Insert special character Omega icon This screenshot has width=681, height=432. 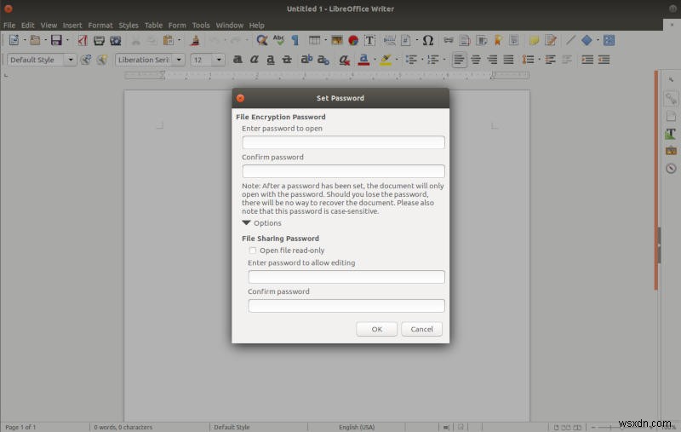[428, 40]
